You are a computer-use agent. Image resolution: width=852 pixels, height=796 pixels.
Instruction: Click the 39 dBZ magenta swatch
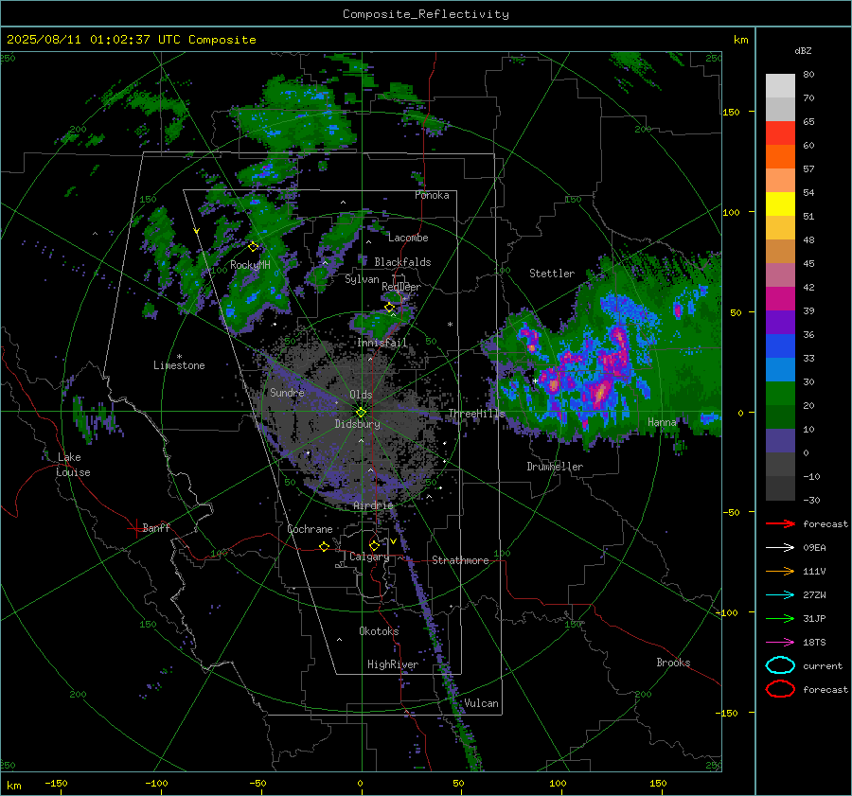click(x=780, y=299)
